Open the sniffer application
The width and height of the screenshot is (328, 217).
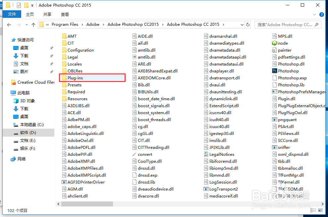click(x=281, y=148)
